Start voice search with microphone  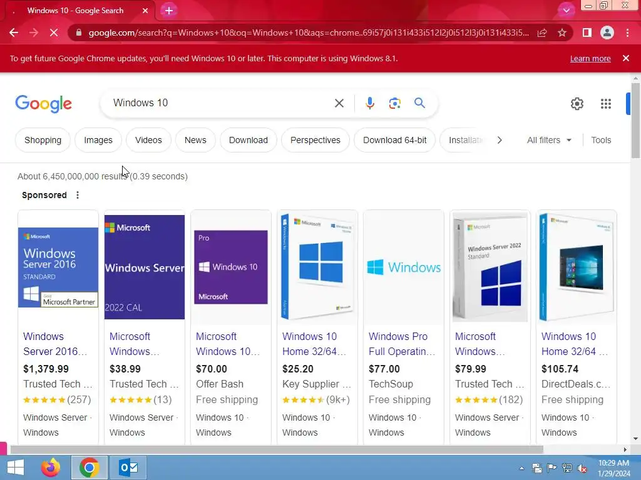370,103
